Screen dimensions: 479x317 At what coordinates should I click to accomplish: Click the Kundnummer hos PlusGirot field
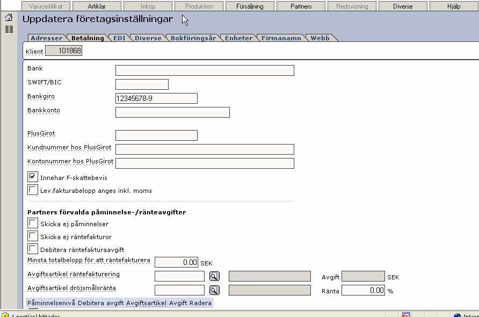tap(205, 149)
